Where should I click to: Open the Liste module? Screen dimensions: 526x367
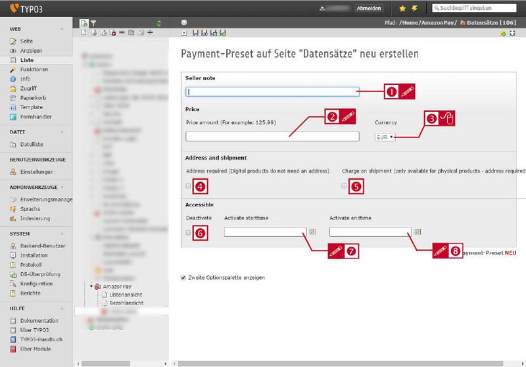click(x=26, y=60)
